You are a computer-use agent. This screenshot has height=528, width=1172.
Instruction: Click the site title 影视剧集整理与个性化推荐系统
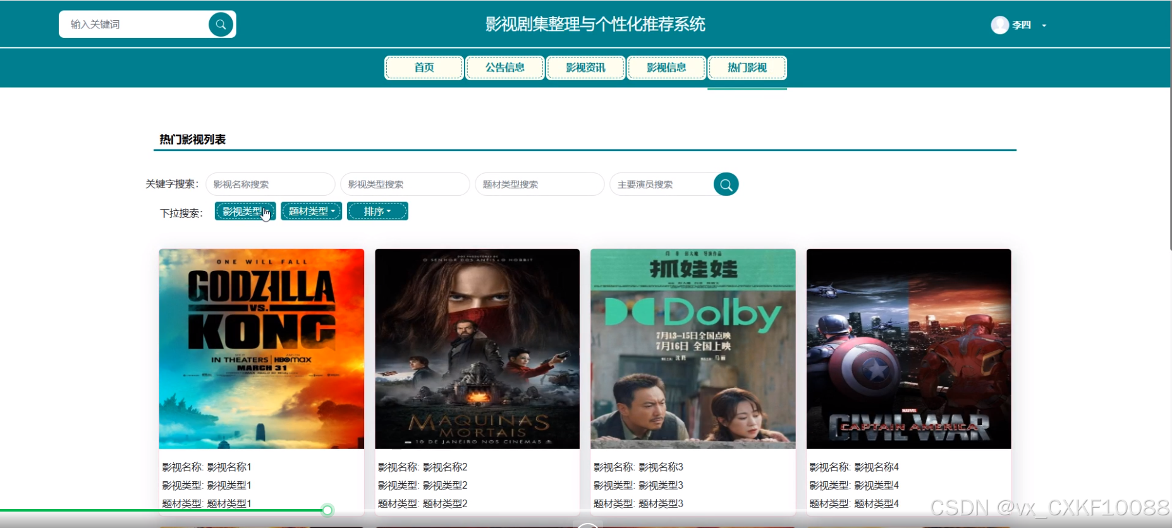[595, 25]
